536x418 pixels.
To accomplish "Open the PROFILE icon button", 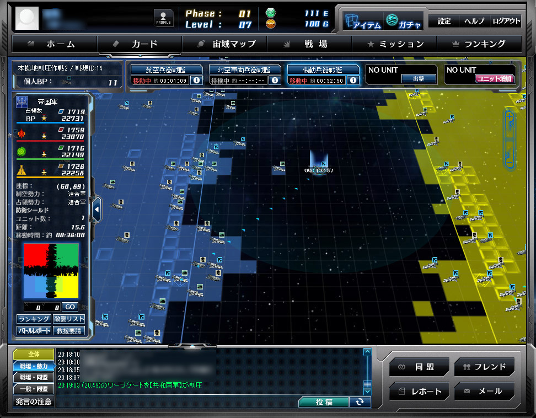I will click(163, 18).
